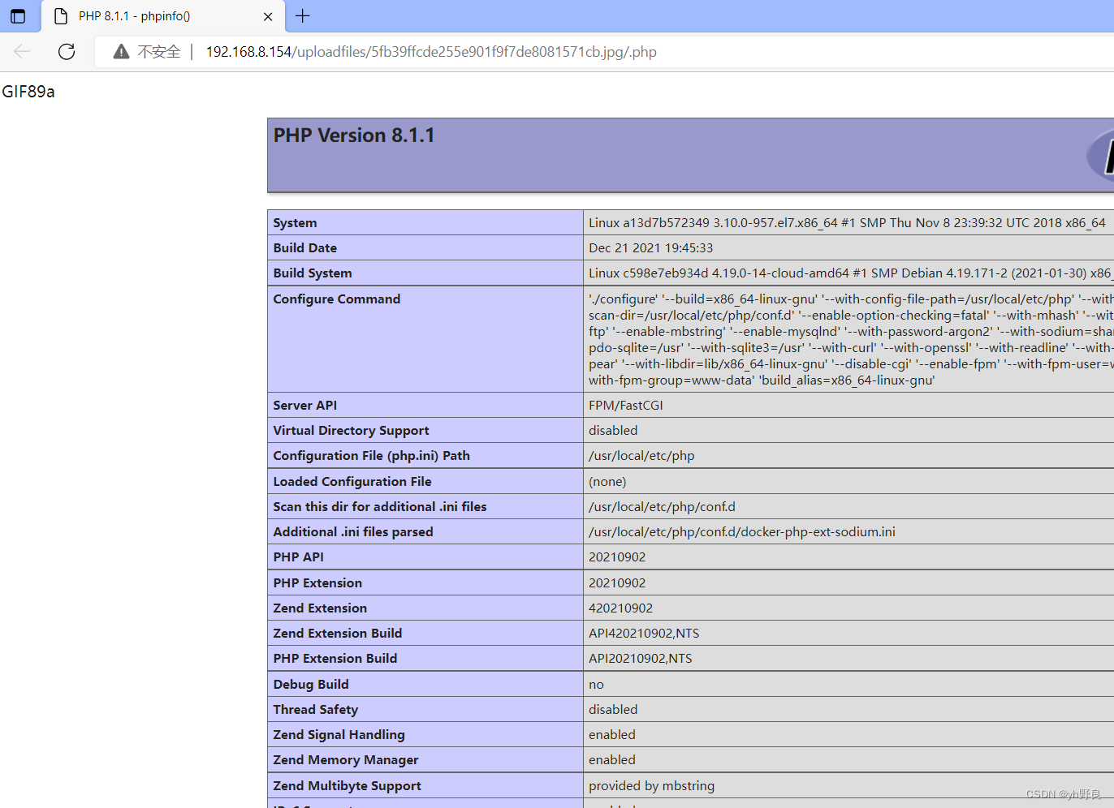Click the lock-style warning triangle before 不安全
The image size is (1114, 808).
point(121,51)
